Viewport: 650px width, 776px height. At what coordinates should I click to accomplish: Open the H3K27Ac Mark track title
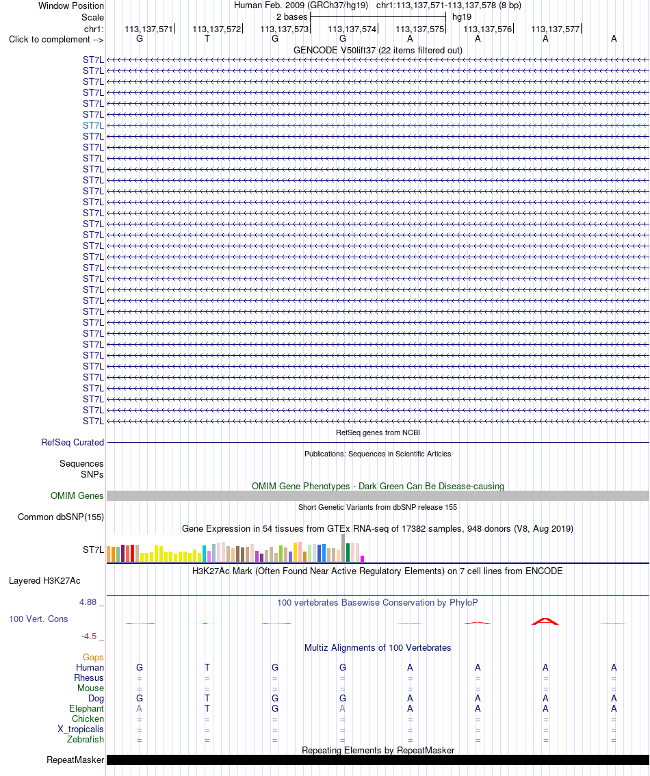[x=378, y=571]
